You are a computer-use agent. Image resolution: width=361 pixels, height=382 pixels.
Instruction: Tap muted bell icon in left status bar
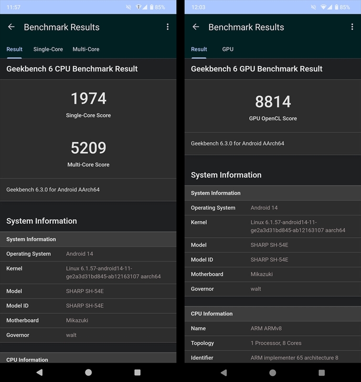(128, 7)
